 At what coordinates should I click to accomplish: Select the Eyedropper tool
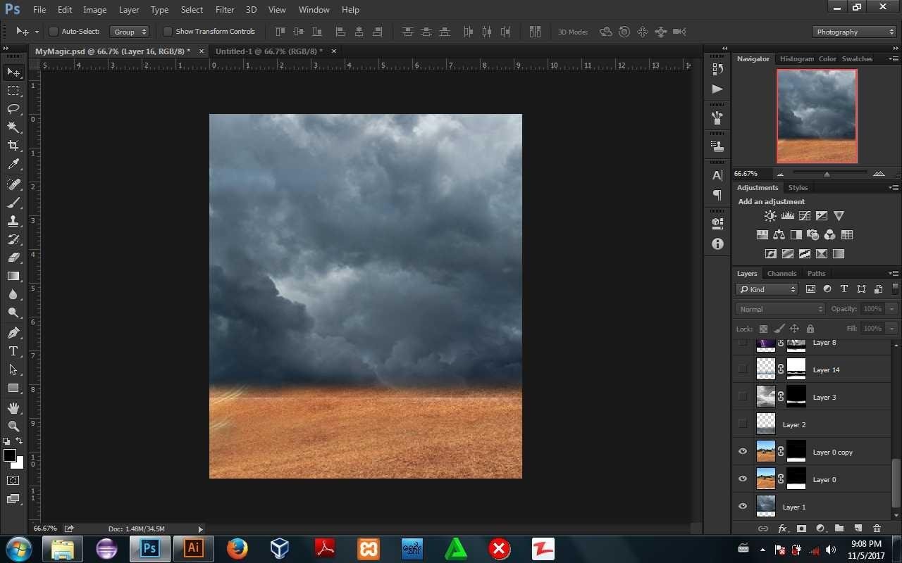13,164
